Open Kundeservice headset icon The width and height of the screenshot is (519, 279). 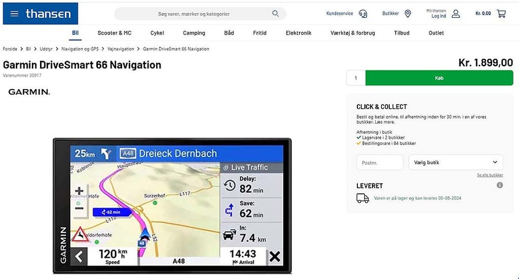click(x=363, y=13)
